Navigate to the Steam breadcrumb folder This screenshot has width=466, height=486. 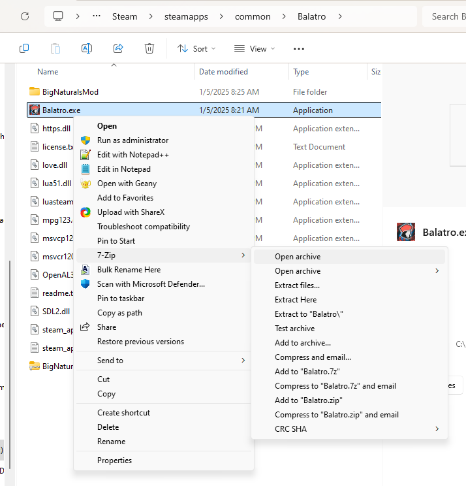125,16
